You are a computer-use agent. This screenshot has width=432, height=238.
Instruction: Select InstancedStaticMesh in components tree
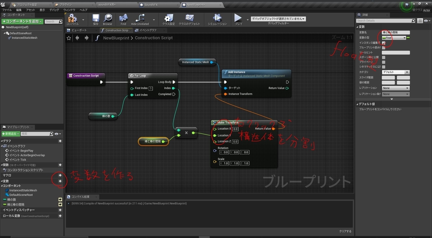point(24,38)
